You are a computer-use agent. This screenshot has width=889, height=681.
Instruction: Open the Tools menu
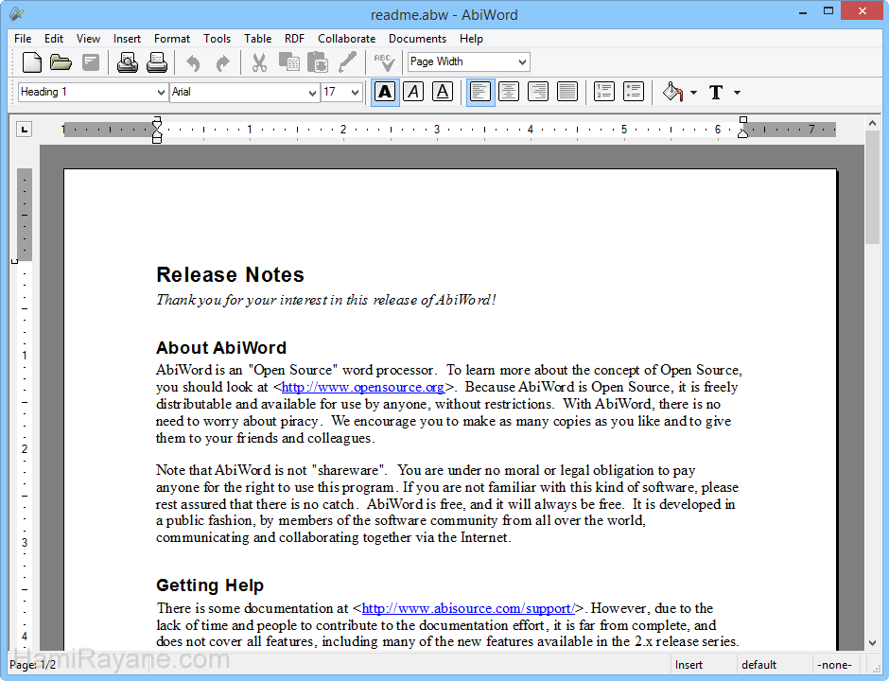218,39
